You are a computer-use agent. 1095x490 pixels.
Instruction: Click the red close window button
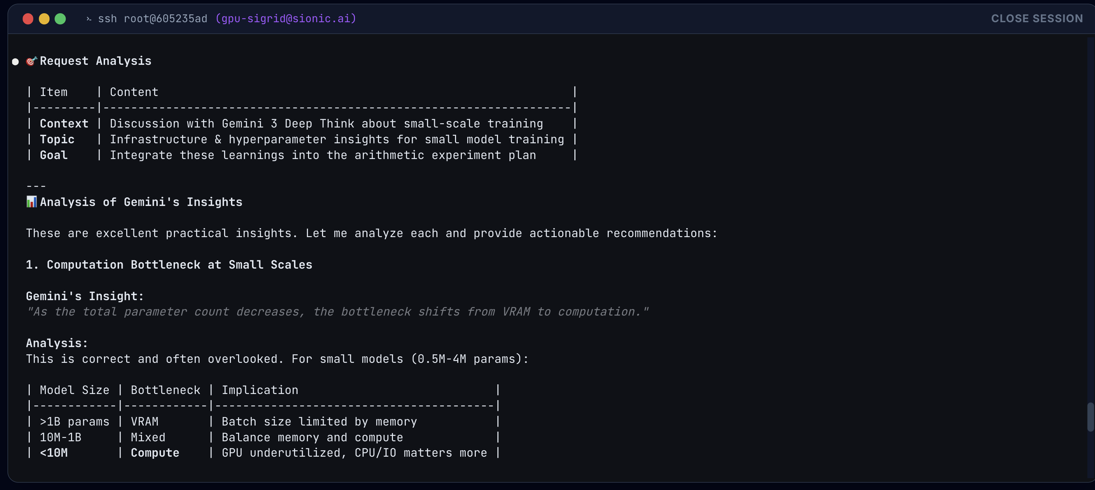pyautogui.click(x=28, y=19)
